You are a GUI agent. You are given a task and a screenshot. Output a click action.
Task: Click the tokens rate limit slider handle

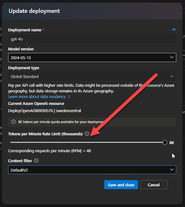165,142
